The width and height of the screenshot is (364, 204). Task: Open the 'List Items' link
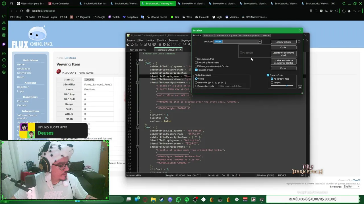[70, 58]
